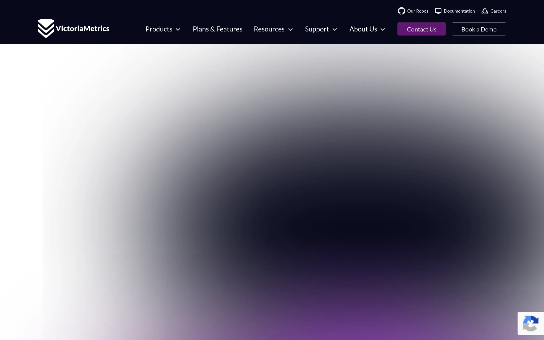Screen dimensions: 544x340
Task: Click the Book a Demo button
Action: [x=479, y=29]
